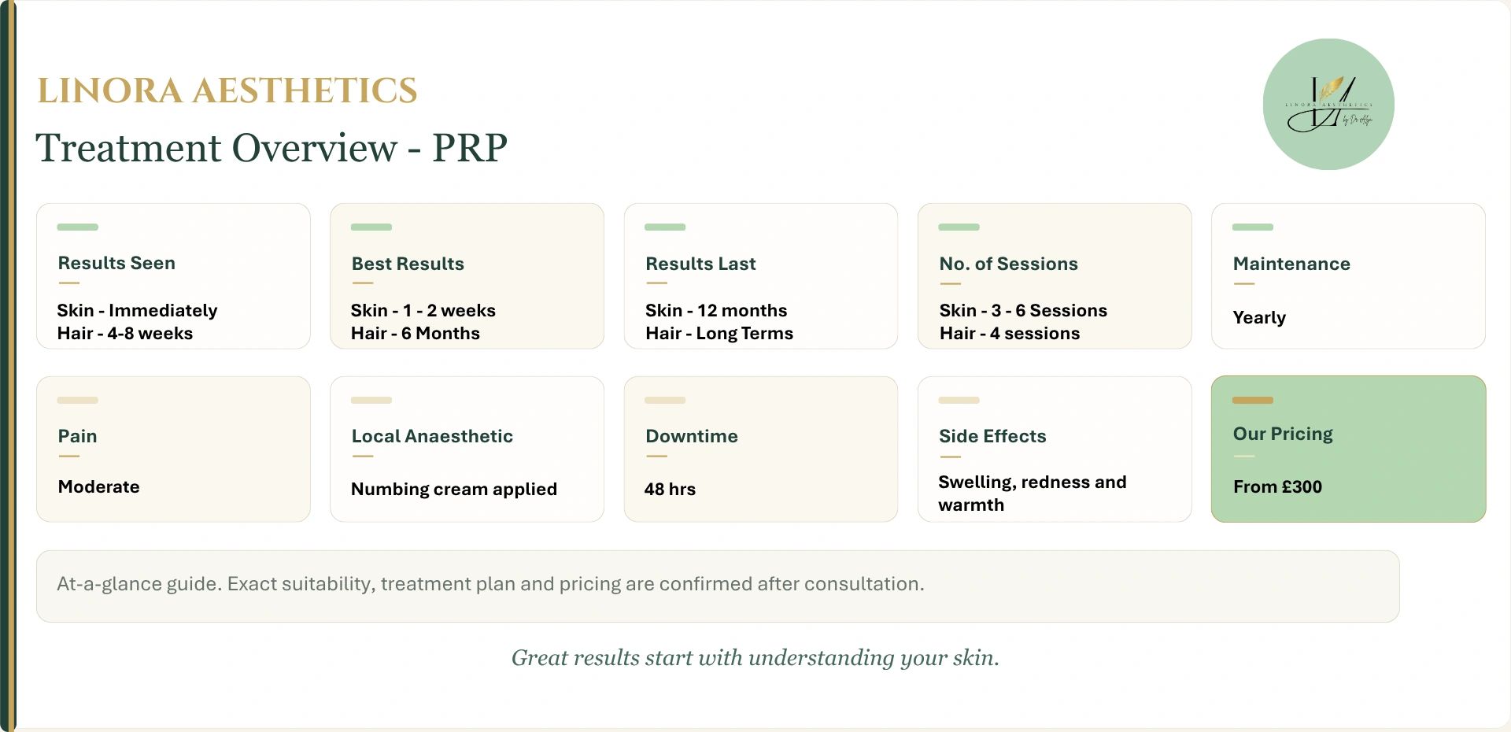Select the Pain Moderate card
The image size is (1511, 732).
[173, 449]
